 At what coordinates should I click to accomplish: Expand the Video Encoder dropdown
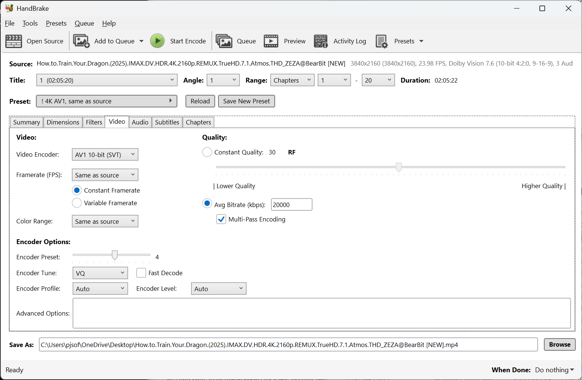105,154
